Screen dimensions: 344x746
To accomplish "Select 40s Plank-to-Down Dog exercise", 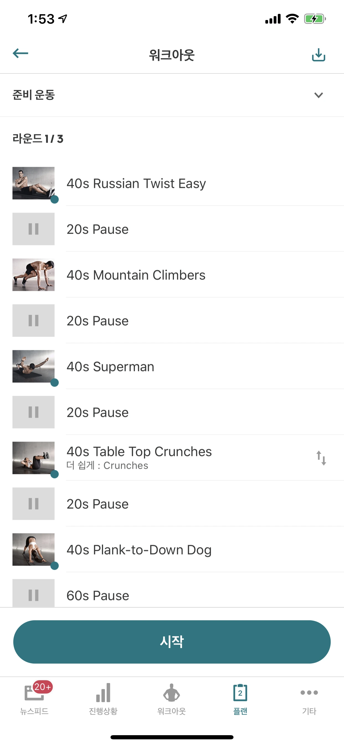I will [x=139, y=549].
